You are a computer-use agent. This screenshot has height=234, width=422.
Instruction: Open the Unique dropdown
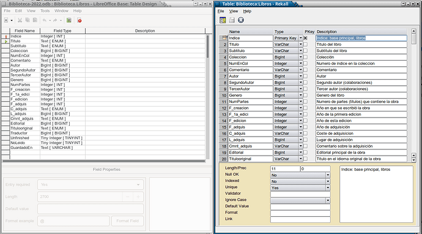(x=328, y=188)
